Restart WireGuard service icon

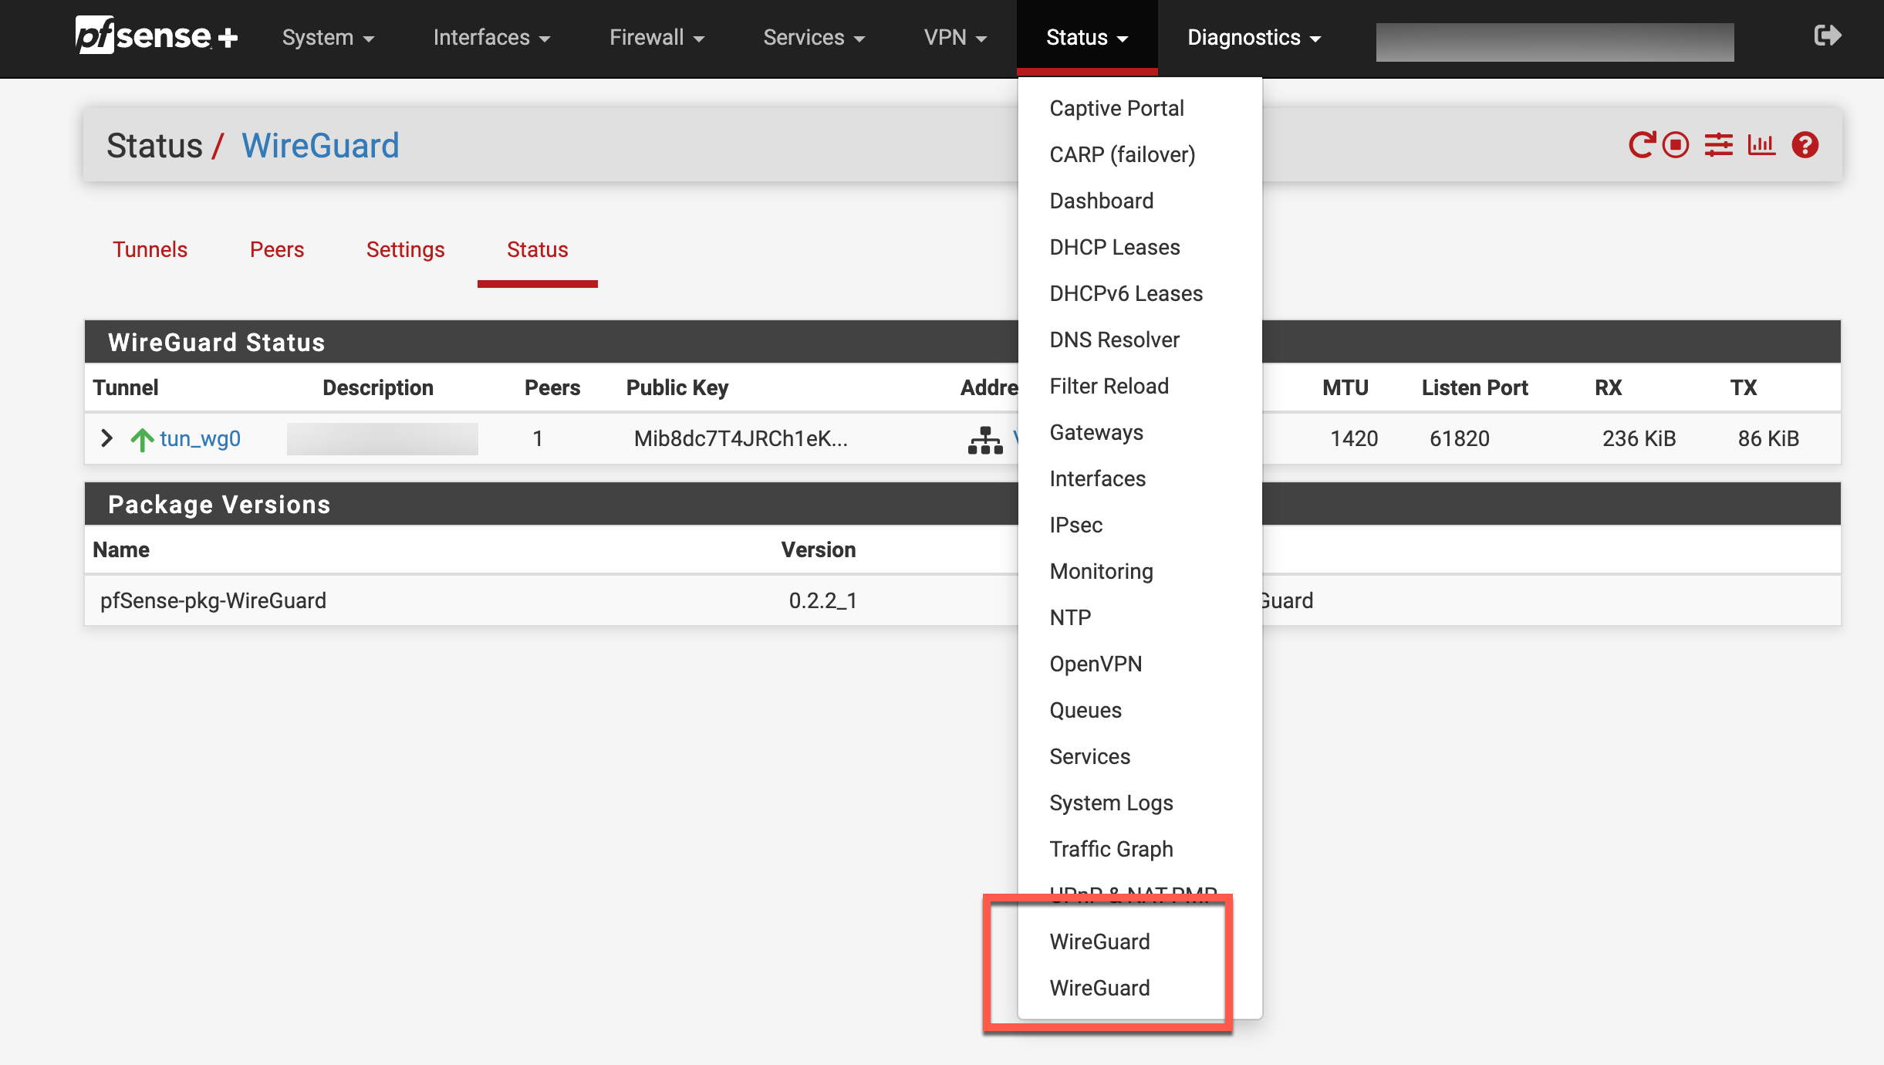coord(1642,144)
